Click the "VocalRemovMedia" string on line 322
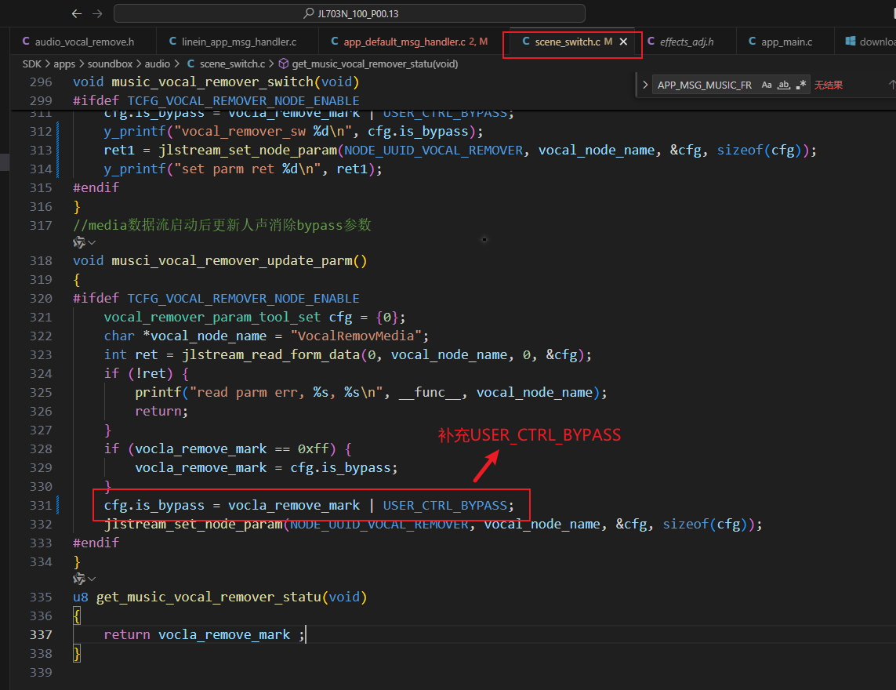This screenshot has width=896, height=690. coord(357,336)
